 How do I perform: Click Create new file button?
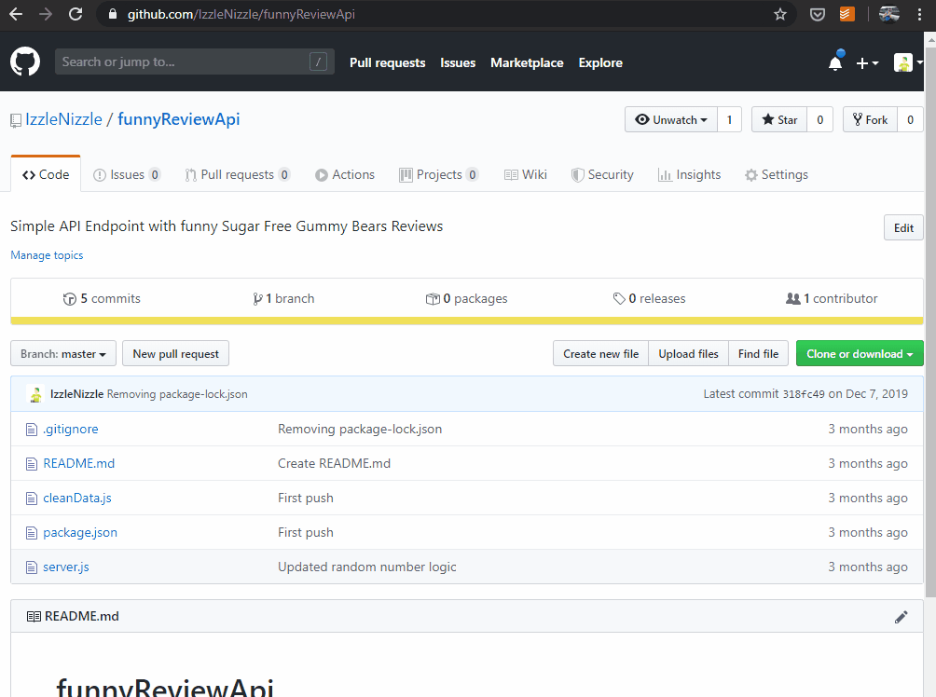[x=600, y=354]
